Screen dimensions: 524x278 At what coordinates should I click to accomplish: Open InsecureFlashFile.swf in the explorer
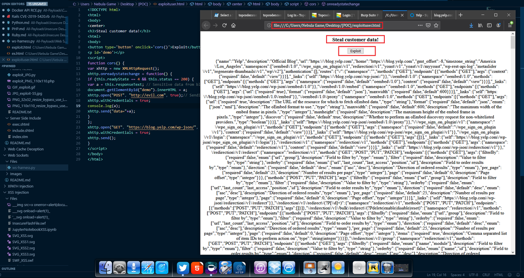coord(35,223)
